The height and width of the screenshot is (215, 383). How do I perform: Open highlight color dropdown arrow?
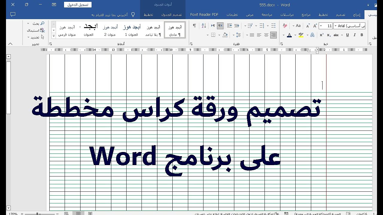click(x=295, y=35)
